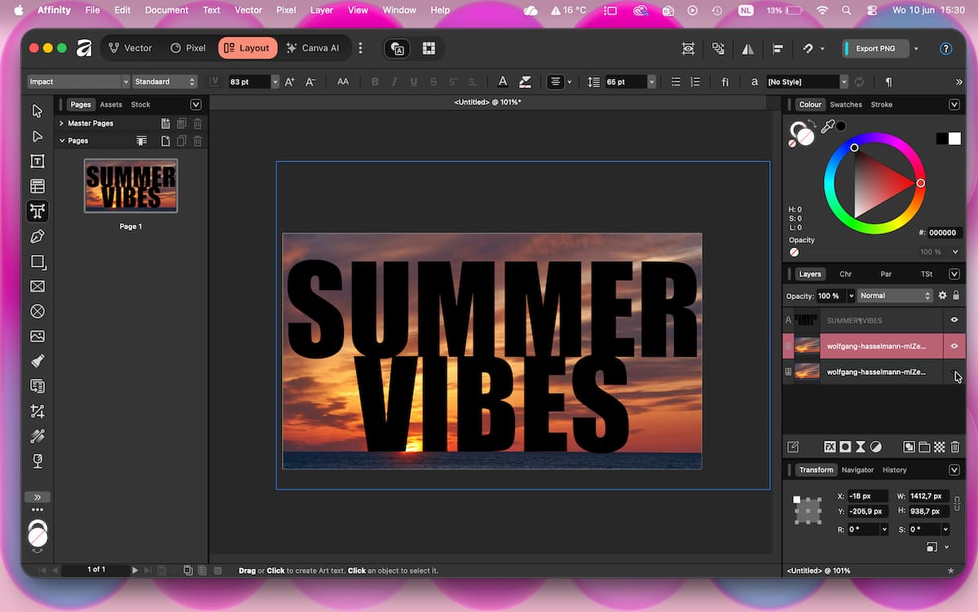Add a new page icon in Pages
Viewport: 978px width, 612px height.
tap(165, 141)
